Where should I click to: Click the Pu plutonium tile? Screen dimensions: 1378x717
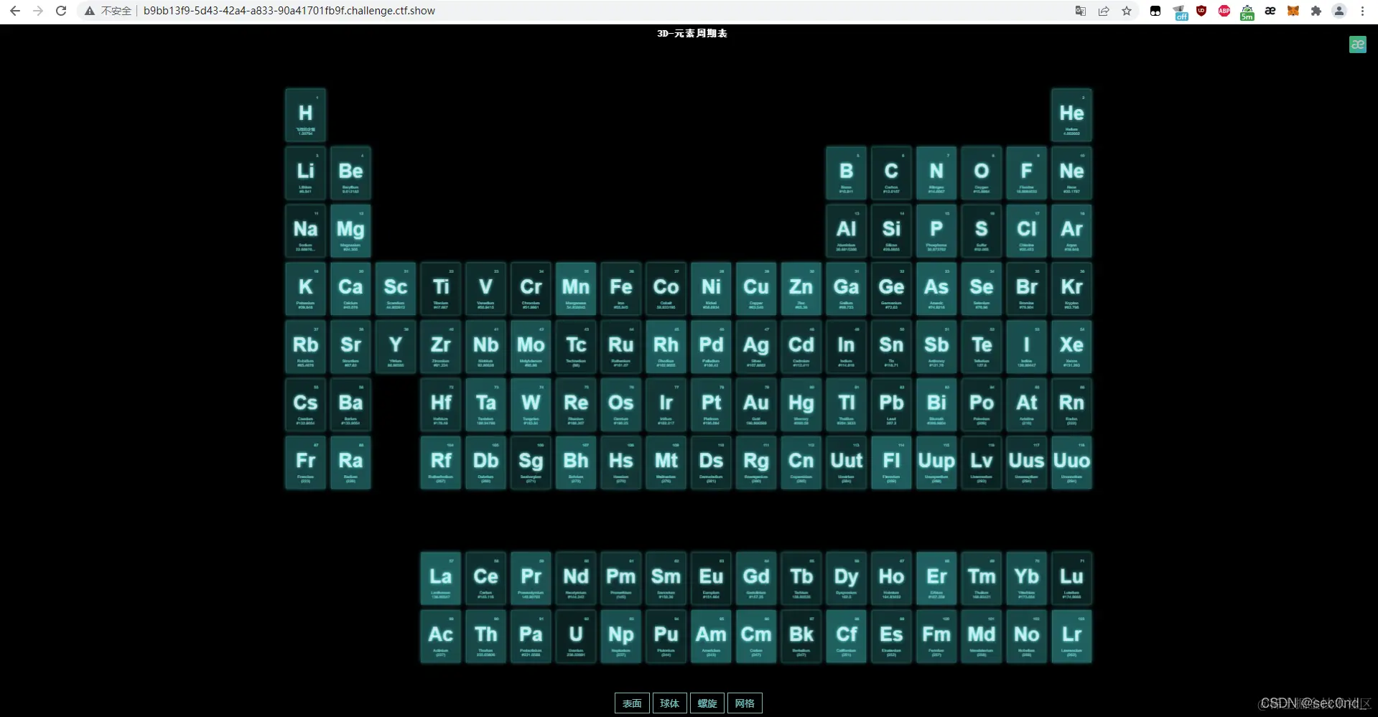point(666,637)
